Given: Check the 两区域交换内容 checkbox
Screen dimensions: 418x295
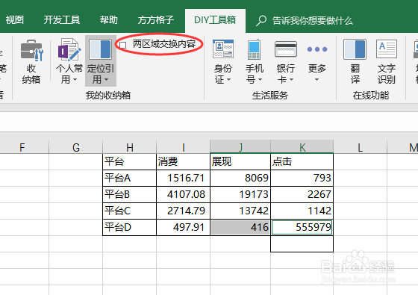Looking at the screenshot, I should click(122, 45).
